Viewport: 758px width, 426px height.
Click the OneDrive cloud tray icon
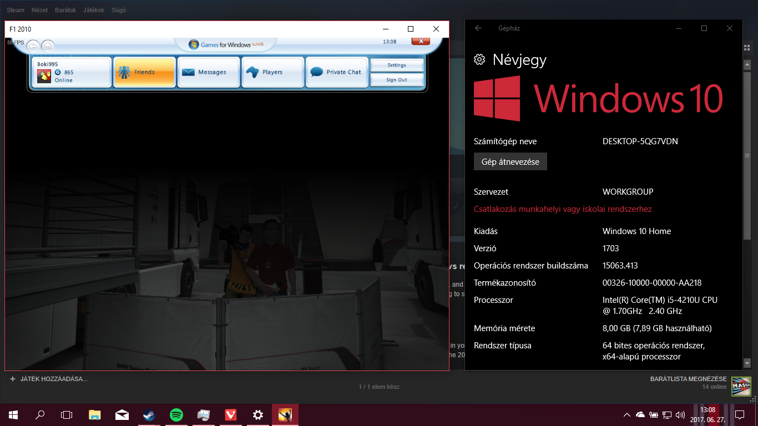coord(640,414)
